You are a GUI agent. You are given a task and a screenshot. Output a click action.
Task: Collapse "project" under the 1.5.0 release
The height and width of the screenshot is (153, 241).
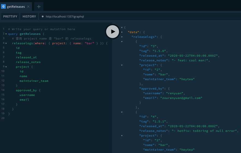[x=122, y=65]
